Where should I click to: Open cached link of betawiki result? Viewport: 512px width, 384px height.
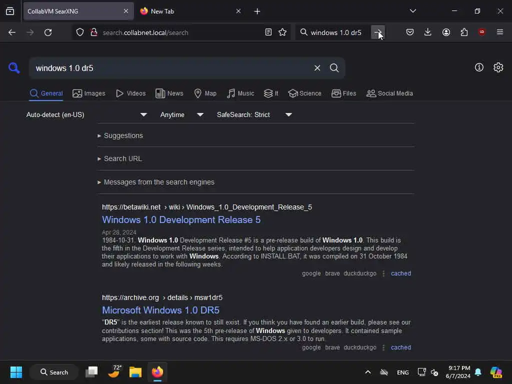[x=400, y=273]
